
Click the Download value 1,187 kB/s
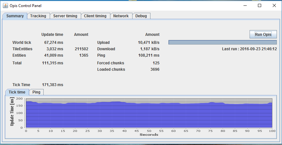point(150,49)
